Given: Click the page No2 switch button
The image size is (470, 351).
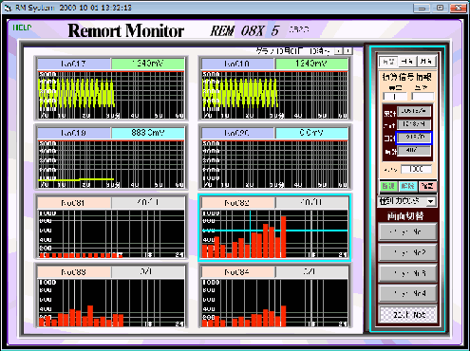Looking at the screenshot, I should [x=407, y=252].
